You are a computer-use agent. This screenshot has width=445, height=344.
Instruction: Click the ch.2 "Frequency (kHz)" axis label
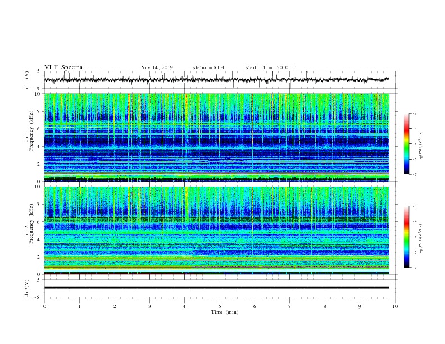pyautogui.click(x=31, y=224)
